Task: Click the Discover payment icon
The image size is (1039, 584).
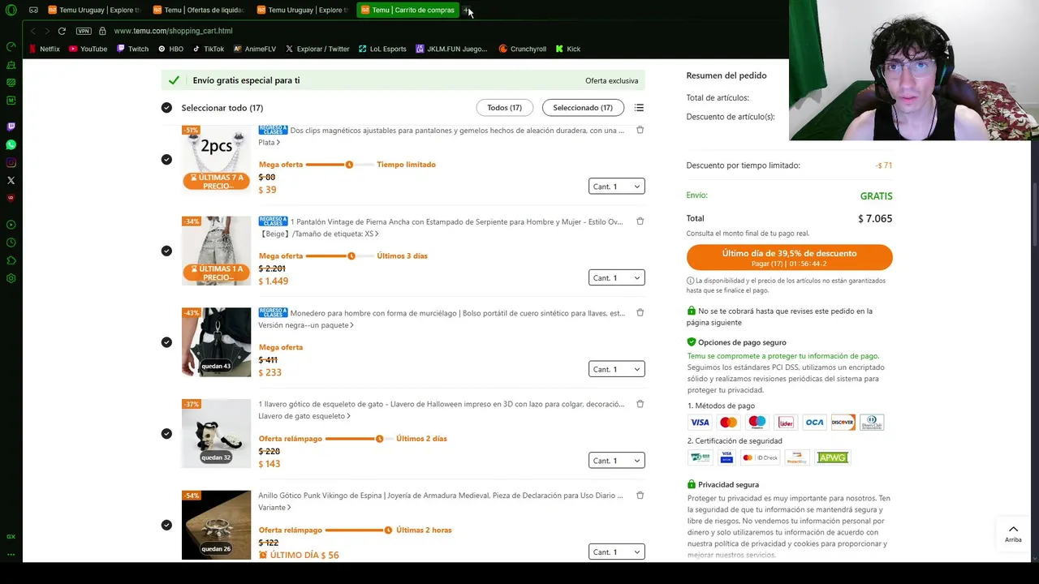Action: click(x=843, y=422)
